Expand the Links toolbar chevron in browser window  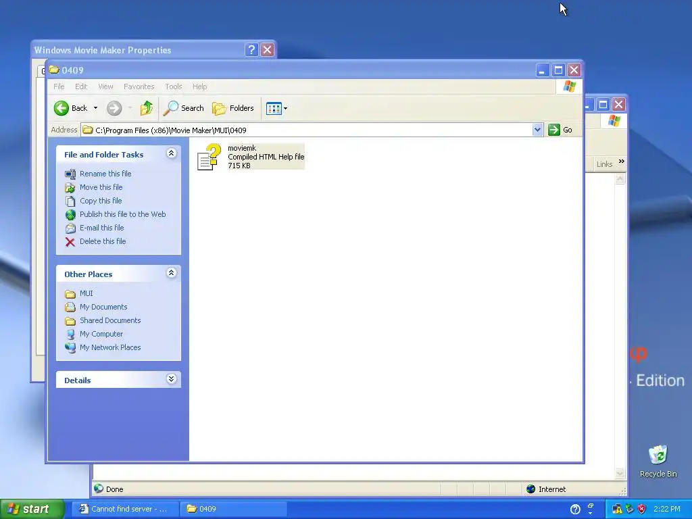point(622,162)
